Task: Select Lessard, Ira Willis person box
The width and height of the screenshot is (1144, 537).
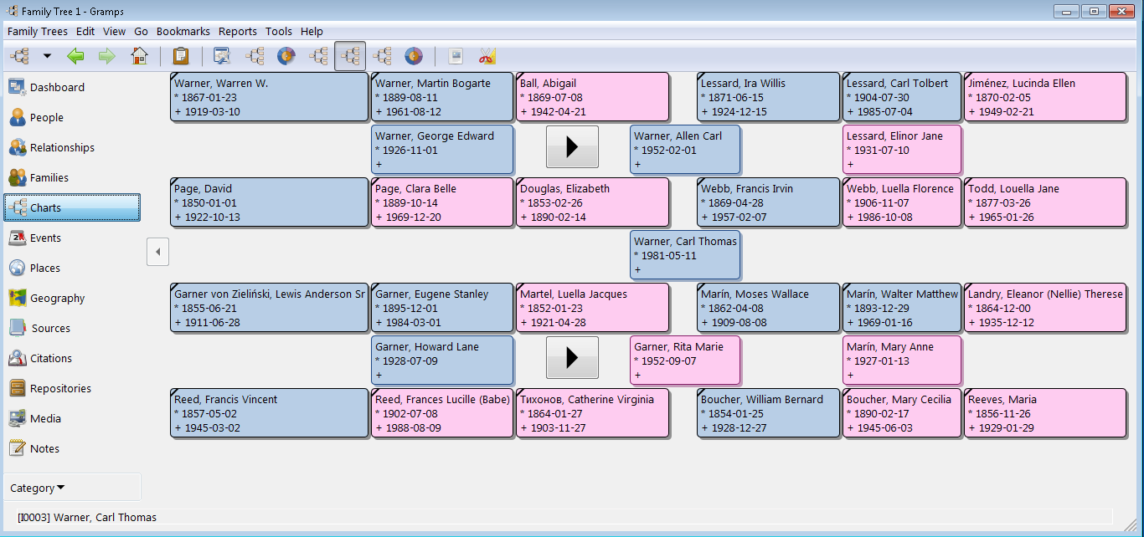Action: pos(768,97)
